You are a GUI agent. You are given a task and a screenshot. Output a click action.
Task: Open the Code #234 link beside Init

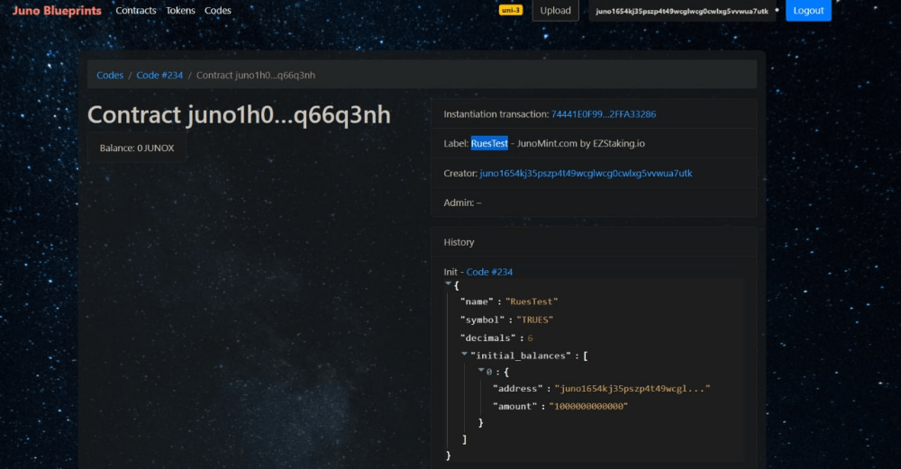(489, 272)
